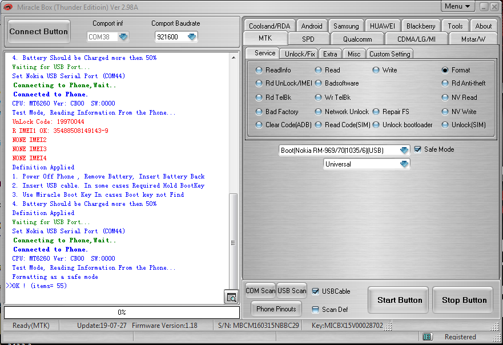
Task: Switch to the Android tab
Action: pos(312,26)
